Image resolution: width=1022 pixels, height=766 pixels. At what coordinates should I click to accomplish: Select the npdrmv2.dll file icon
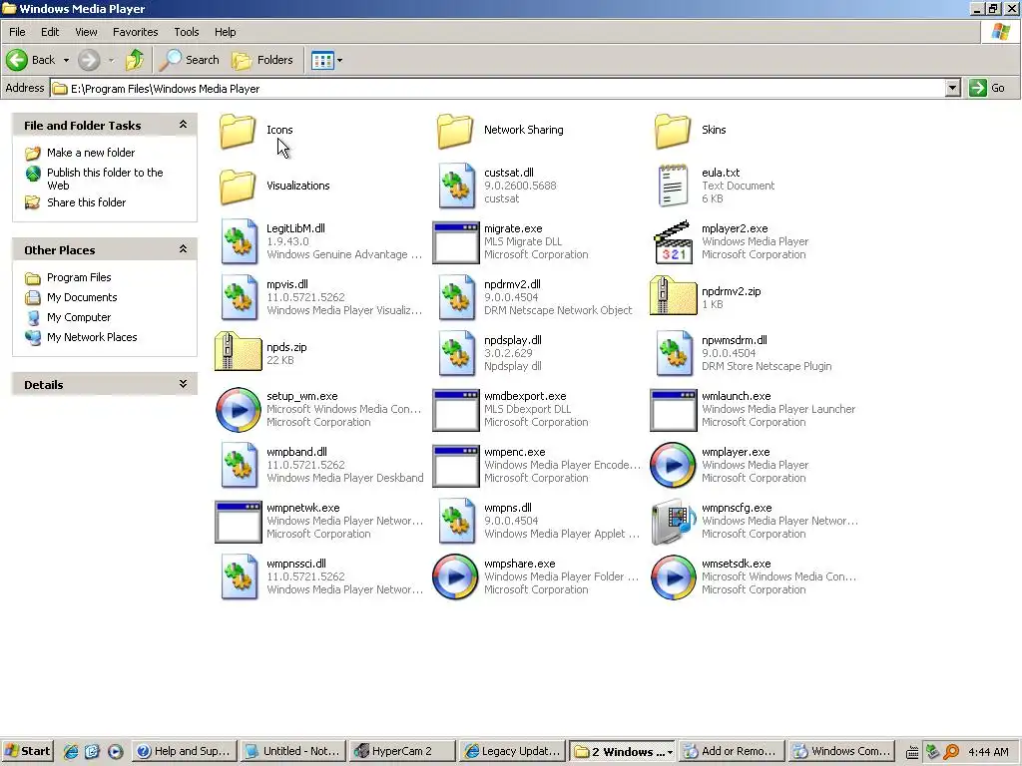click(x=456, y=297)
